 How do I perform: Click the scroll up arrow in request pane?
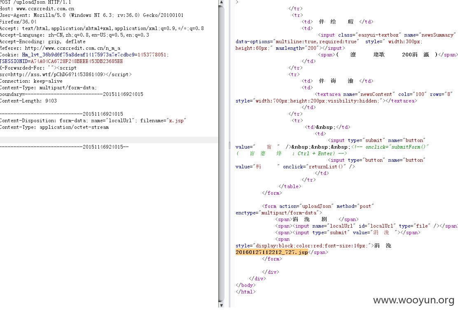click(x=221, y=2)
